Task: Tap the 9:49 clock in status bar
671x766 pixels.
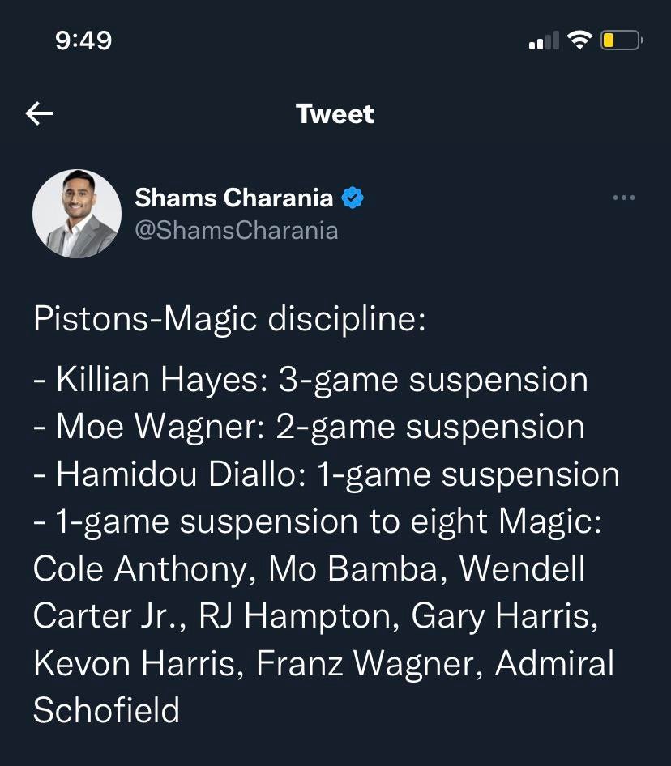Action: 83,40
